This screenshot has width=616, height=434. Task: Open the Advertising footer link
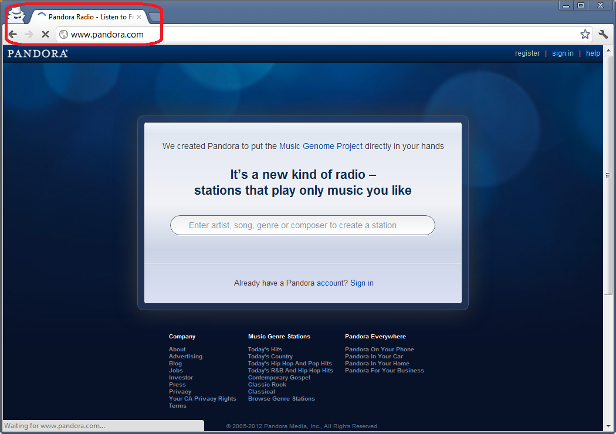click(x=185, y=356)
